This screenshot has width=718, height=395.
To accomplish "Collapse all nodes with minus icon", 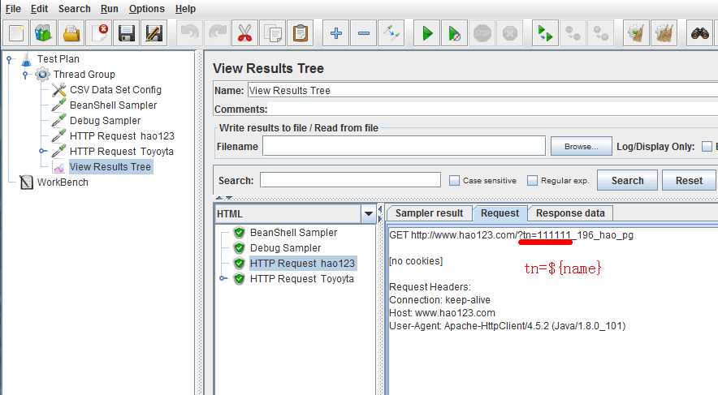I will (x=364, y=33).
